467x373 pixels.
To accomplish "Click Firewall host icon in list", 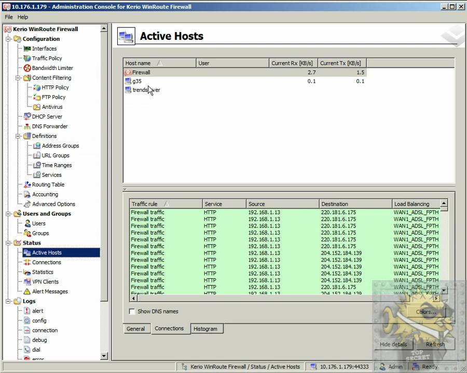I will tap(128, 73).
